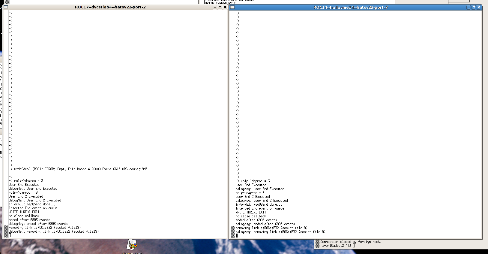Click 'User End Executed' line in ROC17
488x254 pixels.
tap(24, 185)
